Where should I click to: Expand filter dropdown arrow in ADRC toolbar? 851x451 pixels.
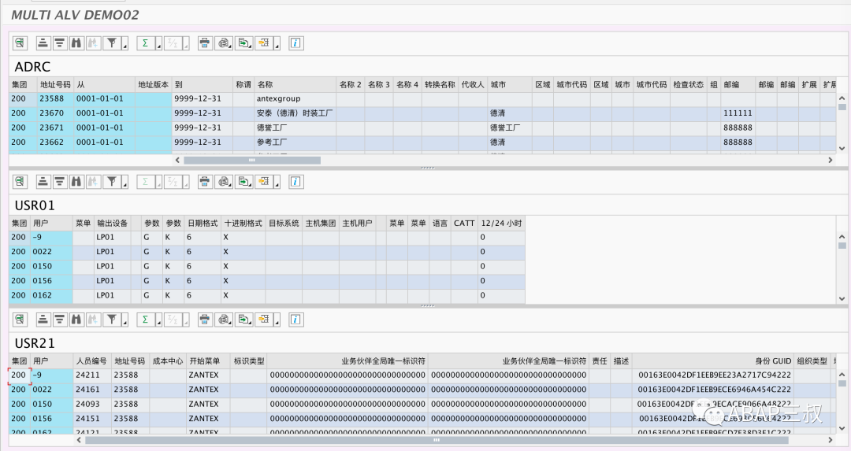coord(124,43)
